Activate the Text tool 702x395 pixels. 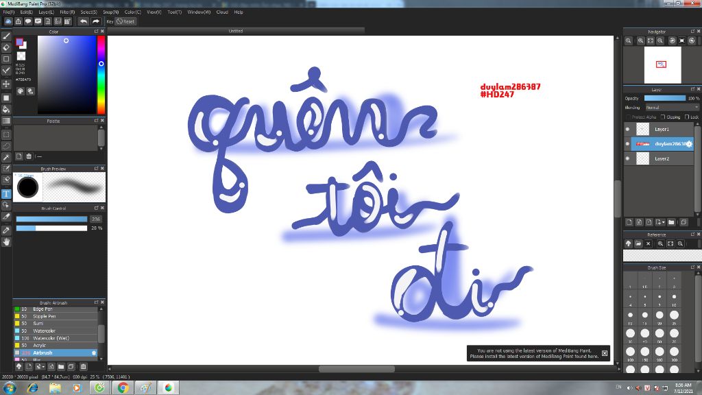click(x=6, y=193)
